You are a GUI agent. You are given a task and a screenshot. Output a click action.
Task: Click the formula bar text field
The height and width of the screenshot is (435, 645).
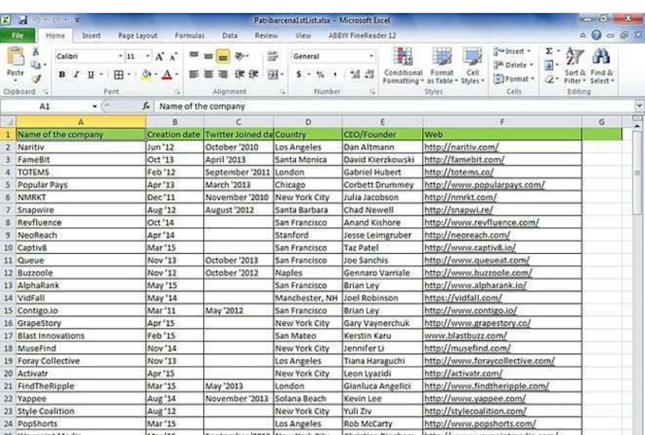pyautogui.click(x=395, y=106)
